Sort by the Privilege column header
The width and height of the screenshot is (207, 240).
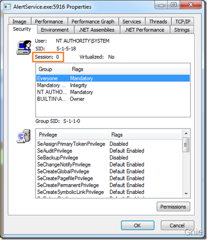pyautogui.click(x=72, y=134)
